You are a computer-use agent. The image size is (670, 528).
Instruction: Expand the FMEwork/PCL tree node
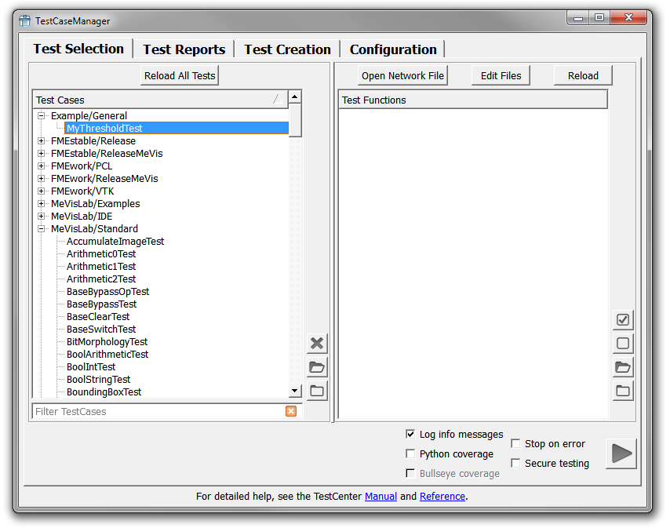pyautogui.click(x=42, y=166)
